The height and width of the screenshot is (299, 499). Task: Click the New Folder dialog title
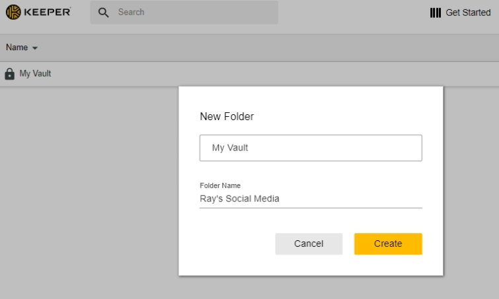tap(227, 117)
